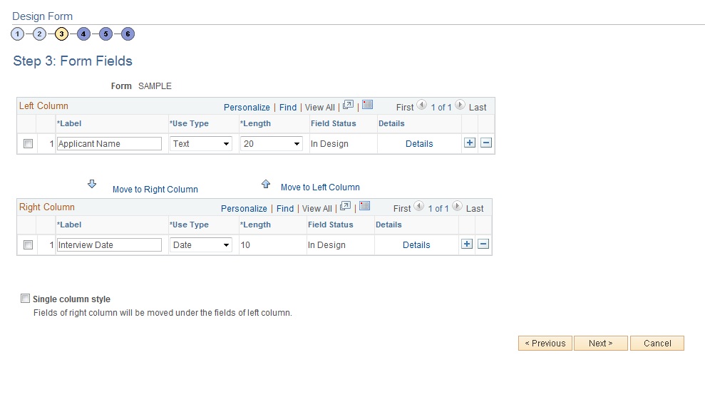Click the Previous button
Screen dimensions: 705x397
pos(545,344)
